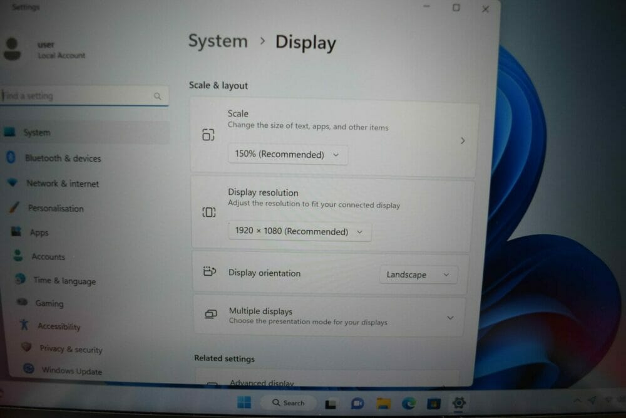Minimize the Settings window

[x=427, y=6]
